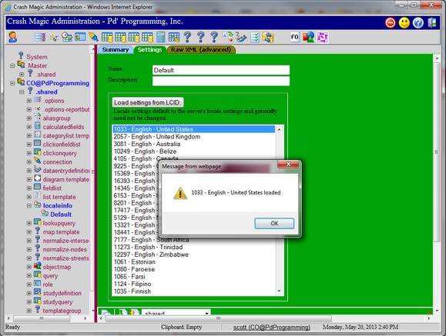Click the clock report toolbar icon
Viewport: 446px width, 336px height.
67,37
